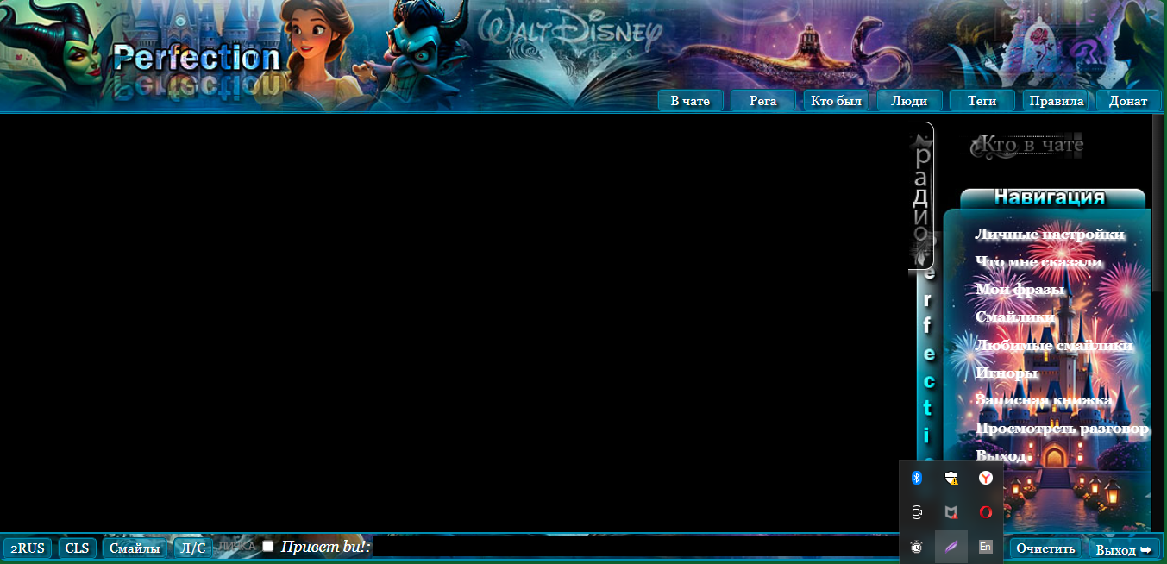Open 'Любимые смайлики' link

[1054, 345]
